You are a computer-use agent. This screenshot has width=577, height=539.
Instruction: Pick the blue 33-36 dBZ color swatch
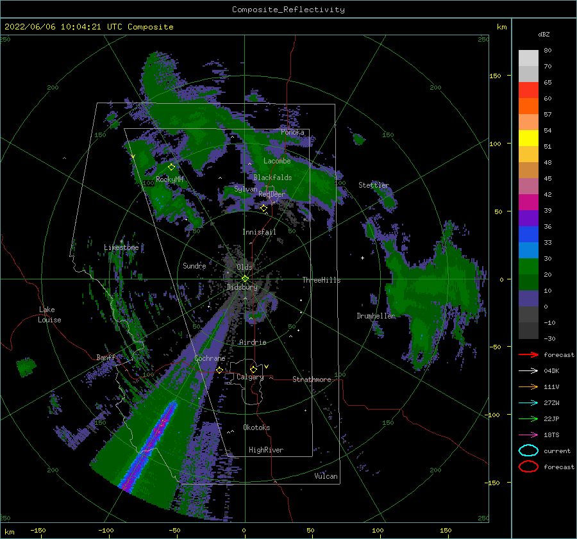pyautogui.click(x=528, y=235)
